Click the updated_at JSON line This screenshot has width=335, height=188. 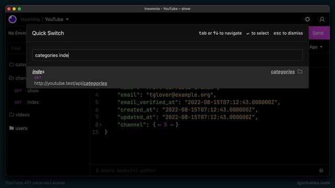(x=187, y=117)
